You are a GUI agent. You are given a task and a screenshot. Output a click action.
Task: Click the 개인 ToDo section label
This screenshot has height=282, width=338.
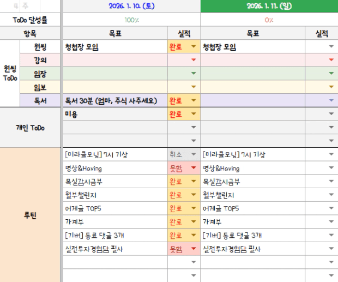[x=30, y=128]
